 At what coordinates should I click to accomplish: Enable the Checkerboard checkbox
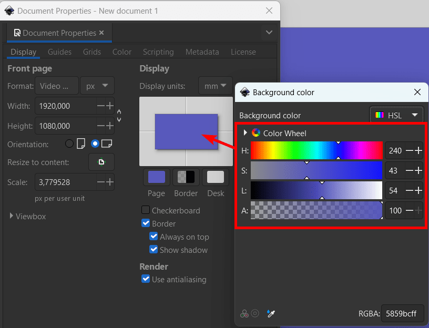pos(146,210)
